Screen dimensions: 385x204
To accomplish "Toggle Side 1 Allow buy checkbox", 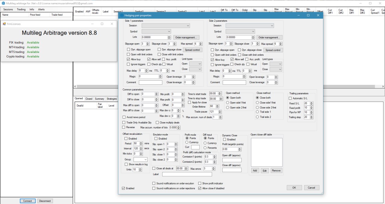I will (x=128, y=60).
